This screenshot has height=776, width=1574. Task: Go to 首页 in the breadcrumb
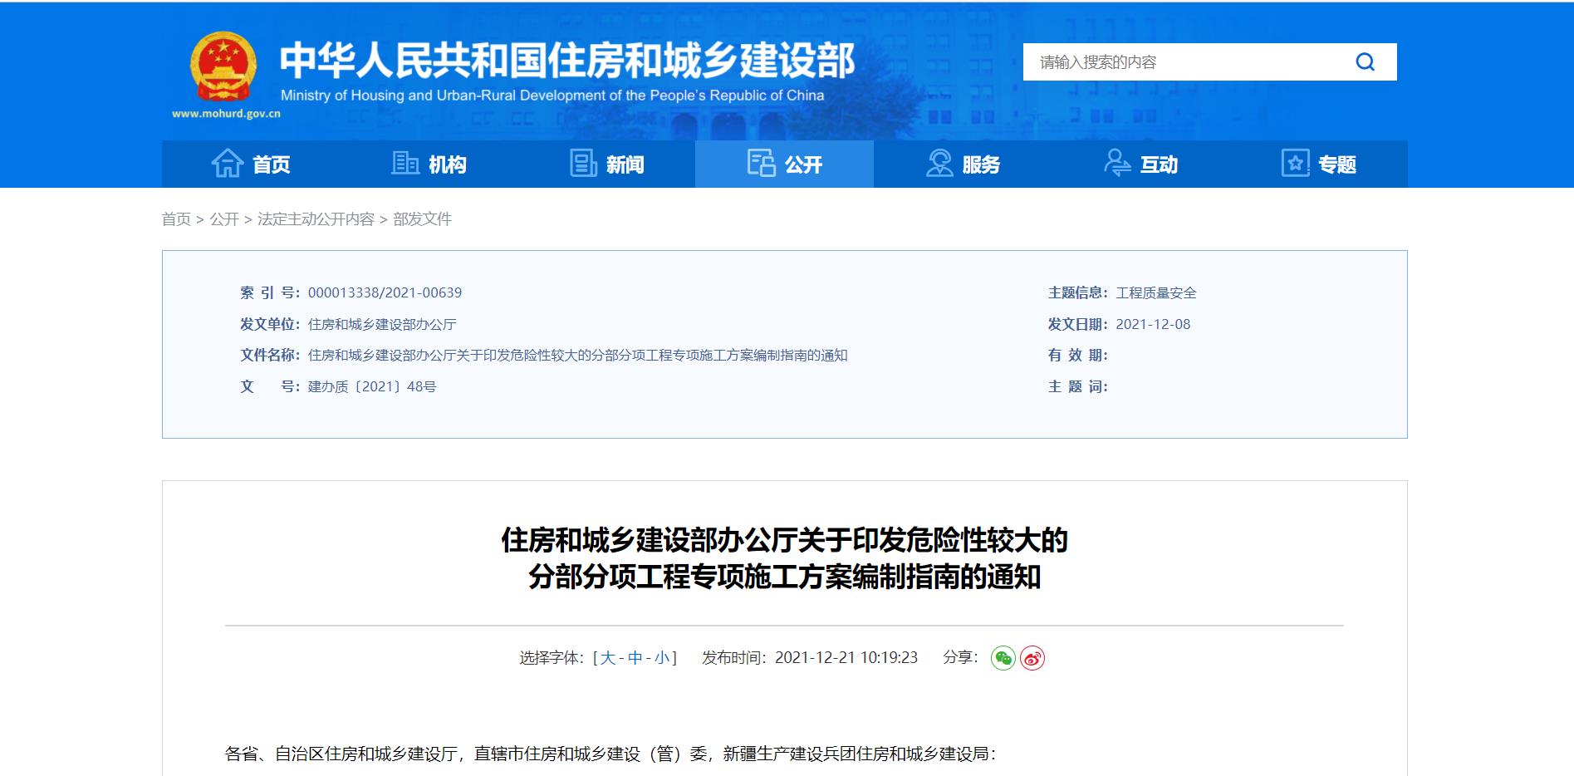tap(176, 219)
